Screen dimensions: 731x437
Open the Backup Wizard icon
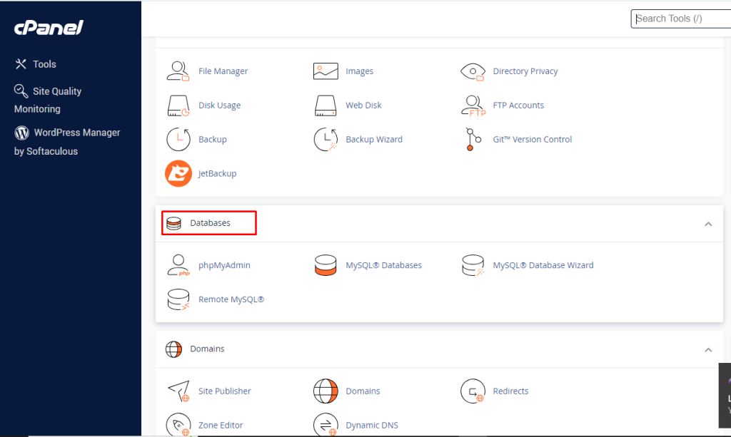click(x=326, y=140)
